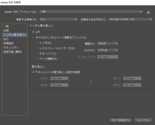
Task: Click the 天(O) bleed stepper arrows
Action: point(52,78)
